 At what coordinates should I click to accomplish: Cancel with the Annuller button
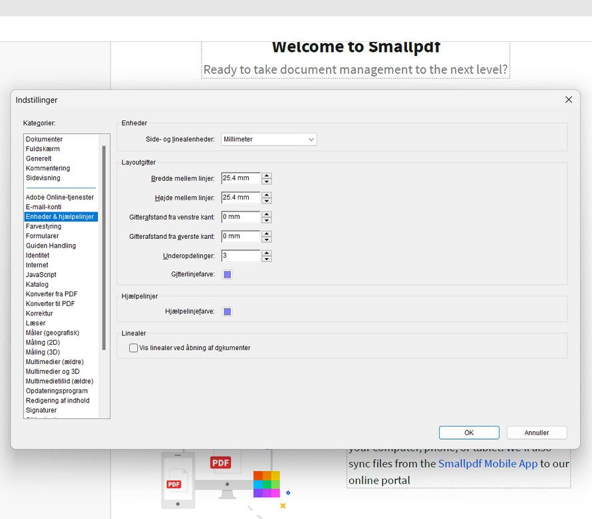tap(537, 432)
